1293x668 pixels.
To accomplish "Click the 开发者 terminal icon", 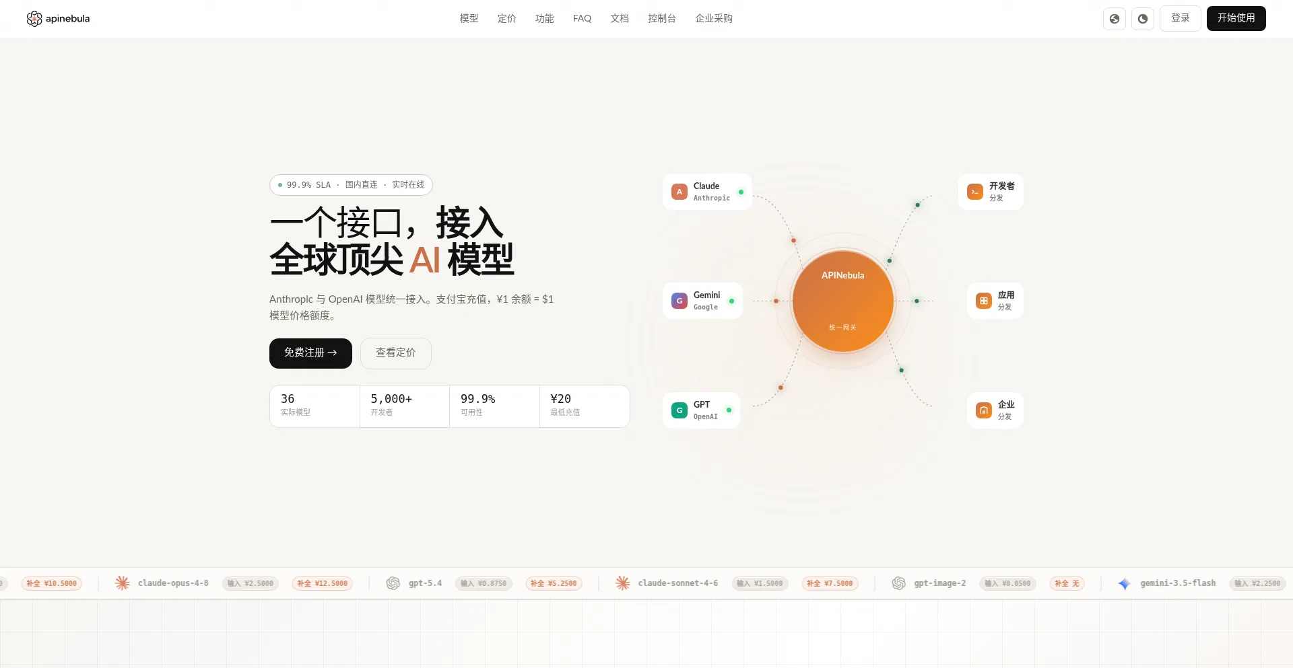I will (975, 192).
